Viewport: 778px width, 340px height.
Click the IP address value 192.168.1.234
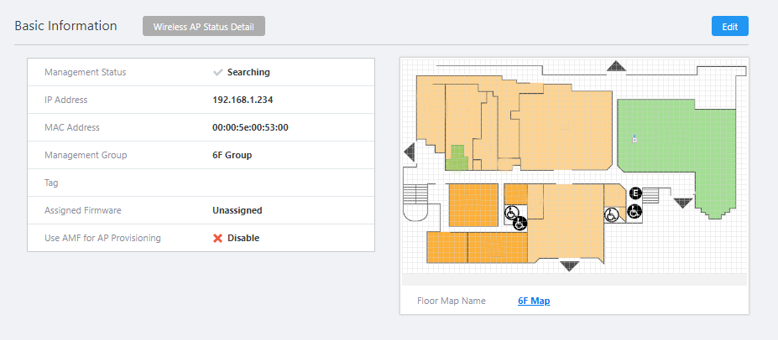243,100
